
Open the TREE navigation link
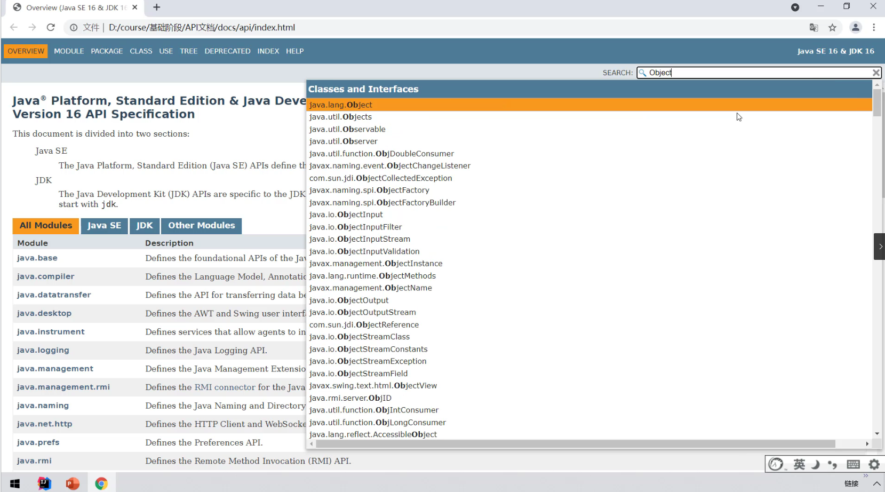click(x=188, y=51)
